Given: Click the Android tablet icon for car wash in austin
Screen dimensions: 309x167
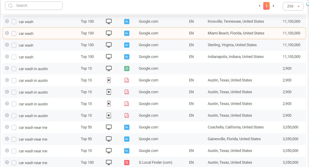Looking at the screenshot, I should 109,92.
